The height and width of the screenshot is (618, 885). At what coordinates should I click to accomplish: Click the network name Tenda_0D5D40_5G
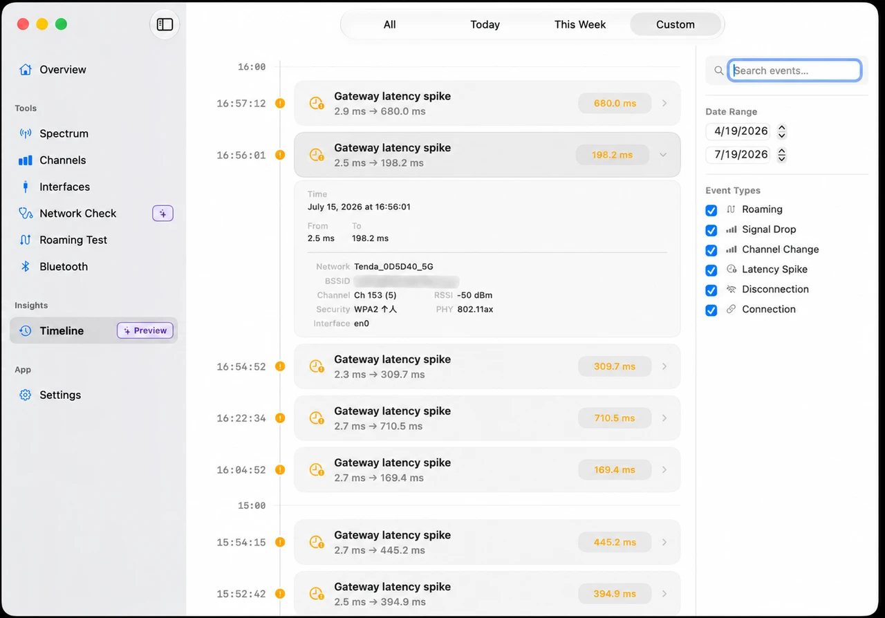pos(393,266)
